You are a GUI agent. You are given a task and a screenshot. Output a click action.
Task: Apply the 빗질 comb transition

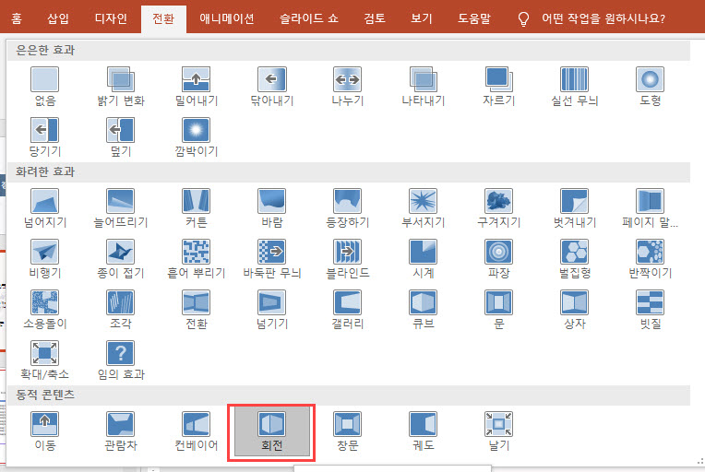(650, 310)
